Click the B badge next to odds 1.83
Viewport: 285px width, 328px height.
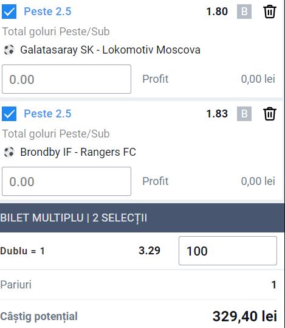(x=244, y=114)
